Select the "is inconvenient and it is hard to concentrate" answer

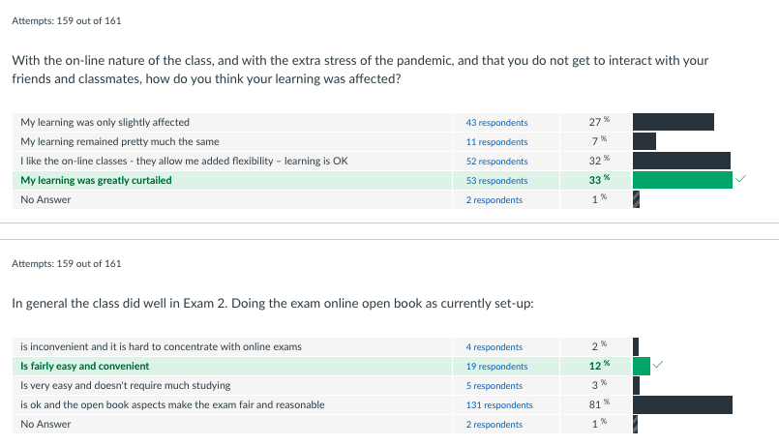click(161, 347)
